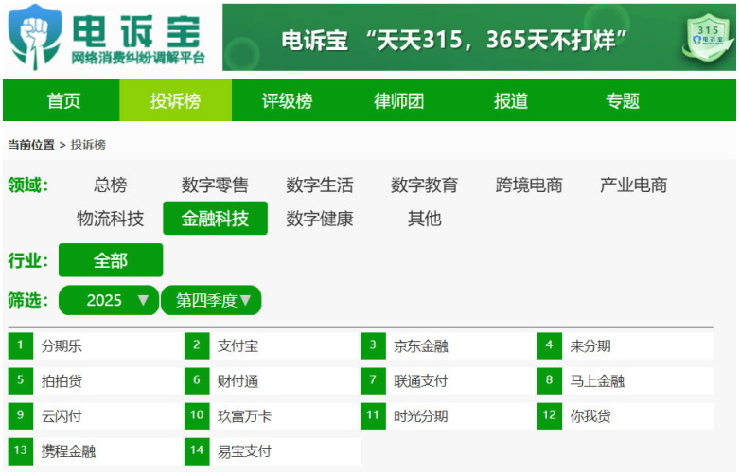Click 投诉榜 breadcrumb link
Image resolution: width=740 pixels, height=476 pixels.
[x=88, y=145]
